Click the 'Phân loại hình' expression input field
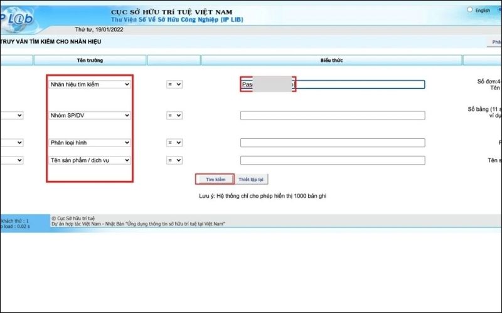 [x=332, y=143]
